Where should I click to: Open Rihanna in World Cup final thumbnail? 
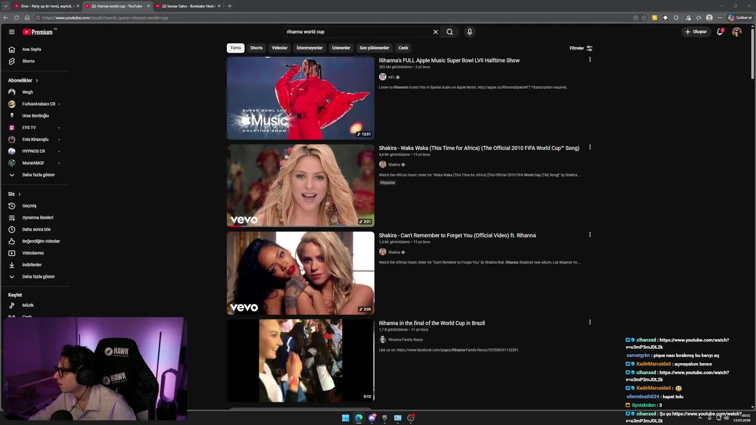(301, 361)
